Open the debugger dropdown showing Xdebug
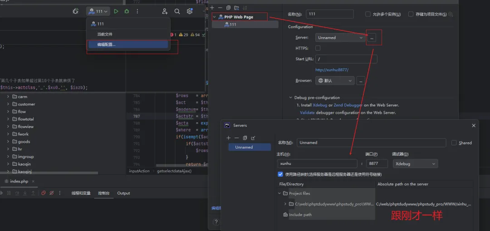This screenshot has height=231, width=490. (415, 164)
